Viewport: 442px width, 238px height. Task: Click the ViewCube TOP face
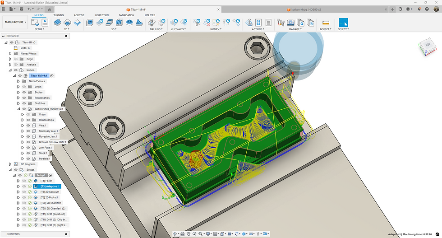428,45
